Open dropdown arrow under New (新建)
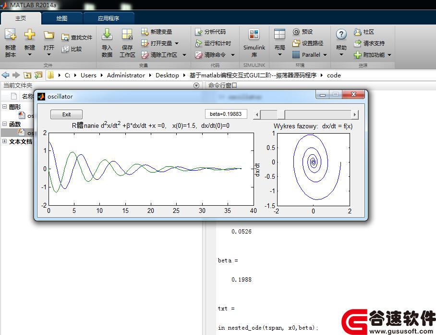The image size is (436, 335). [x=29, y=54]
